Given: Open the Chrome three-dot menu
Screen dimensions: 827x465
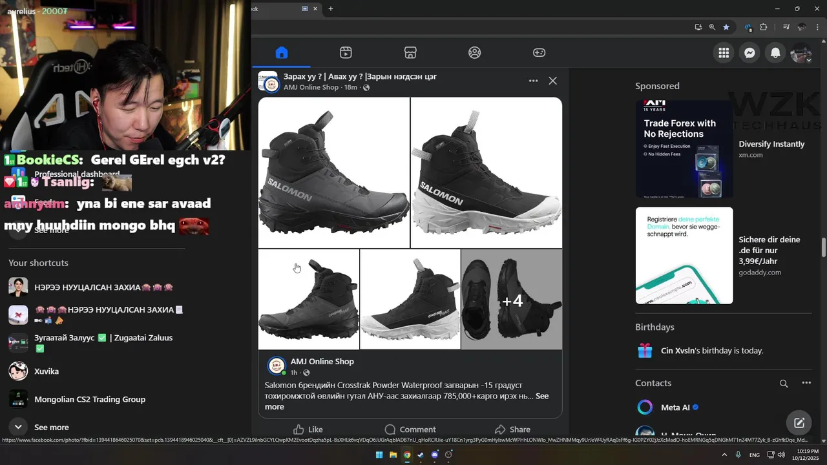Looking at the screenshot, I should click(x=818, y=27).
